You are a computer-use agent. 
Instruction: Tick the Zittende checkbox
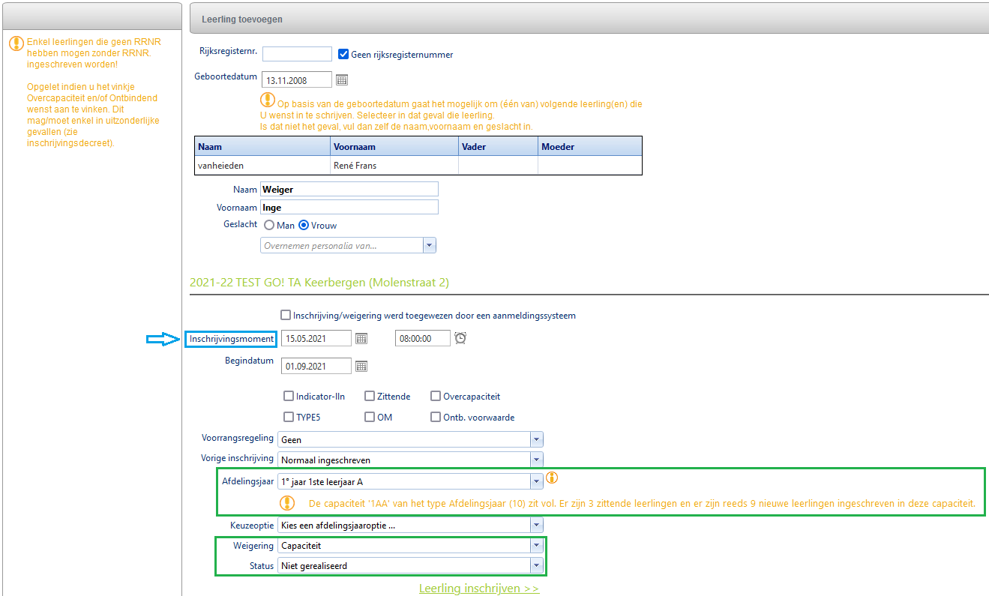pyautogui.click(x=370, y=396)
